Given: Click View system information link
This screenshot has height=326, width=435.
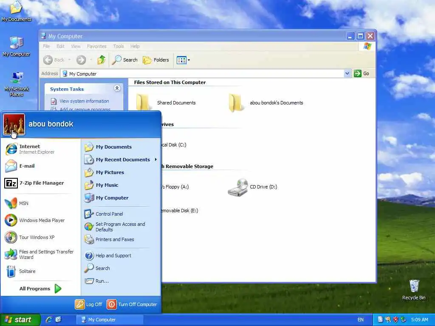Looking at the screenshot, I should point(84,101).
